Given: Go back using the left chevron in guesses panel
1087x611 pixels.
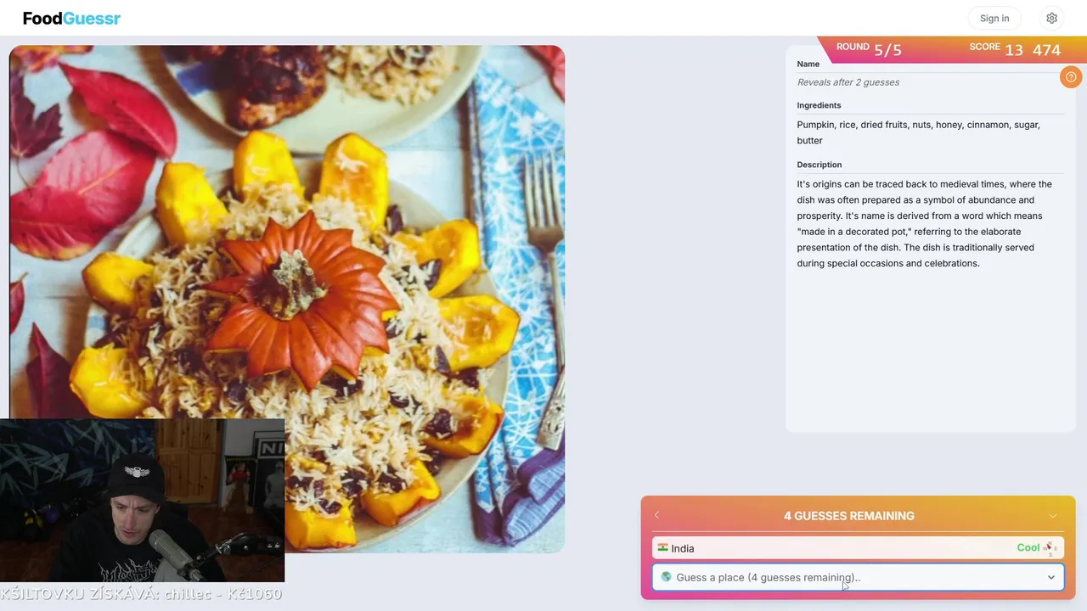Looking at the screenshot, I should tap(656, 515).
